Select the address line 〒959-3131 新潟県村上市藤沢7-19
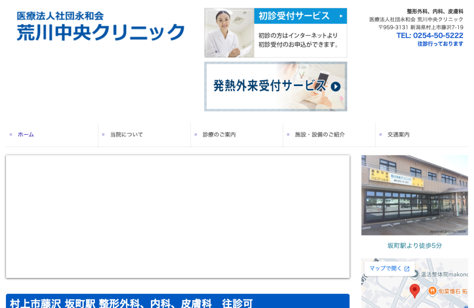This screenshot has width=474, height=308. pyautogui.click(x=420, y=27)
